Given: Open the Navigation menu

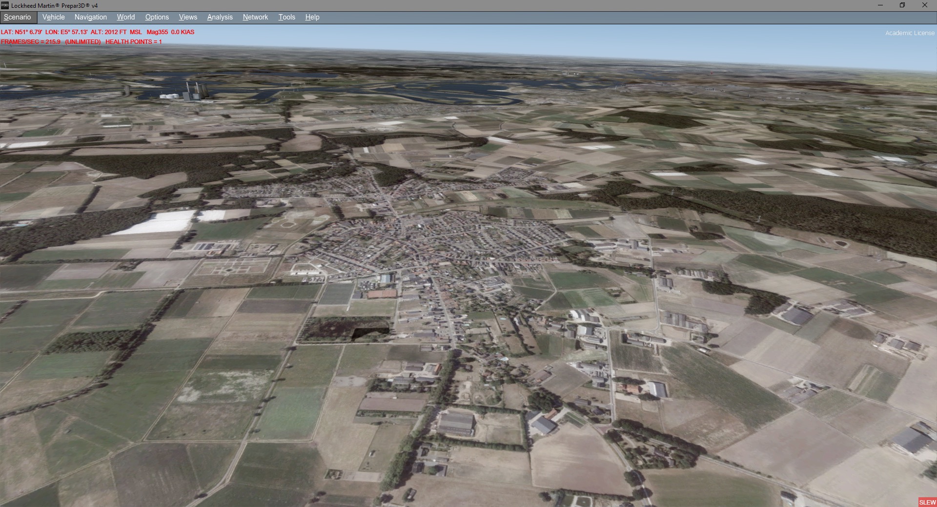Looking at the screenshot, I should (x=90, y=17).
